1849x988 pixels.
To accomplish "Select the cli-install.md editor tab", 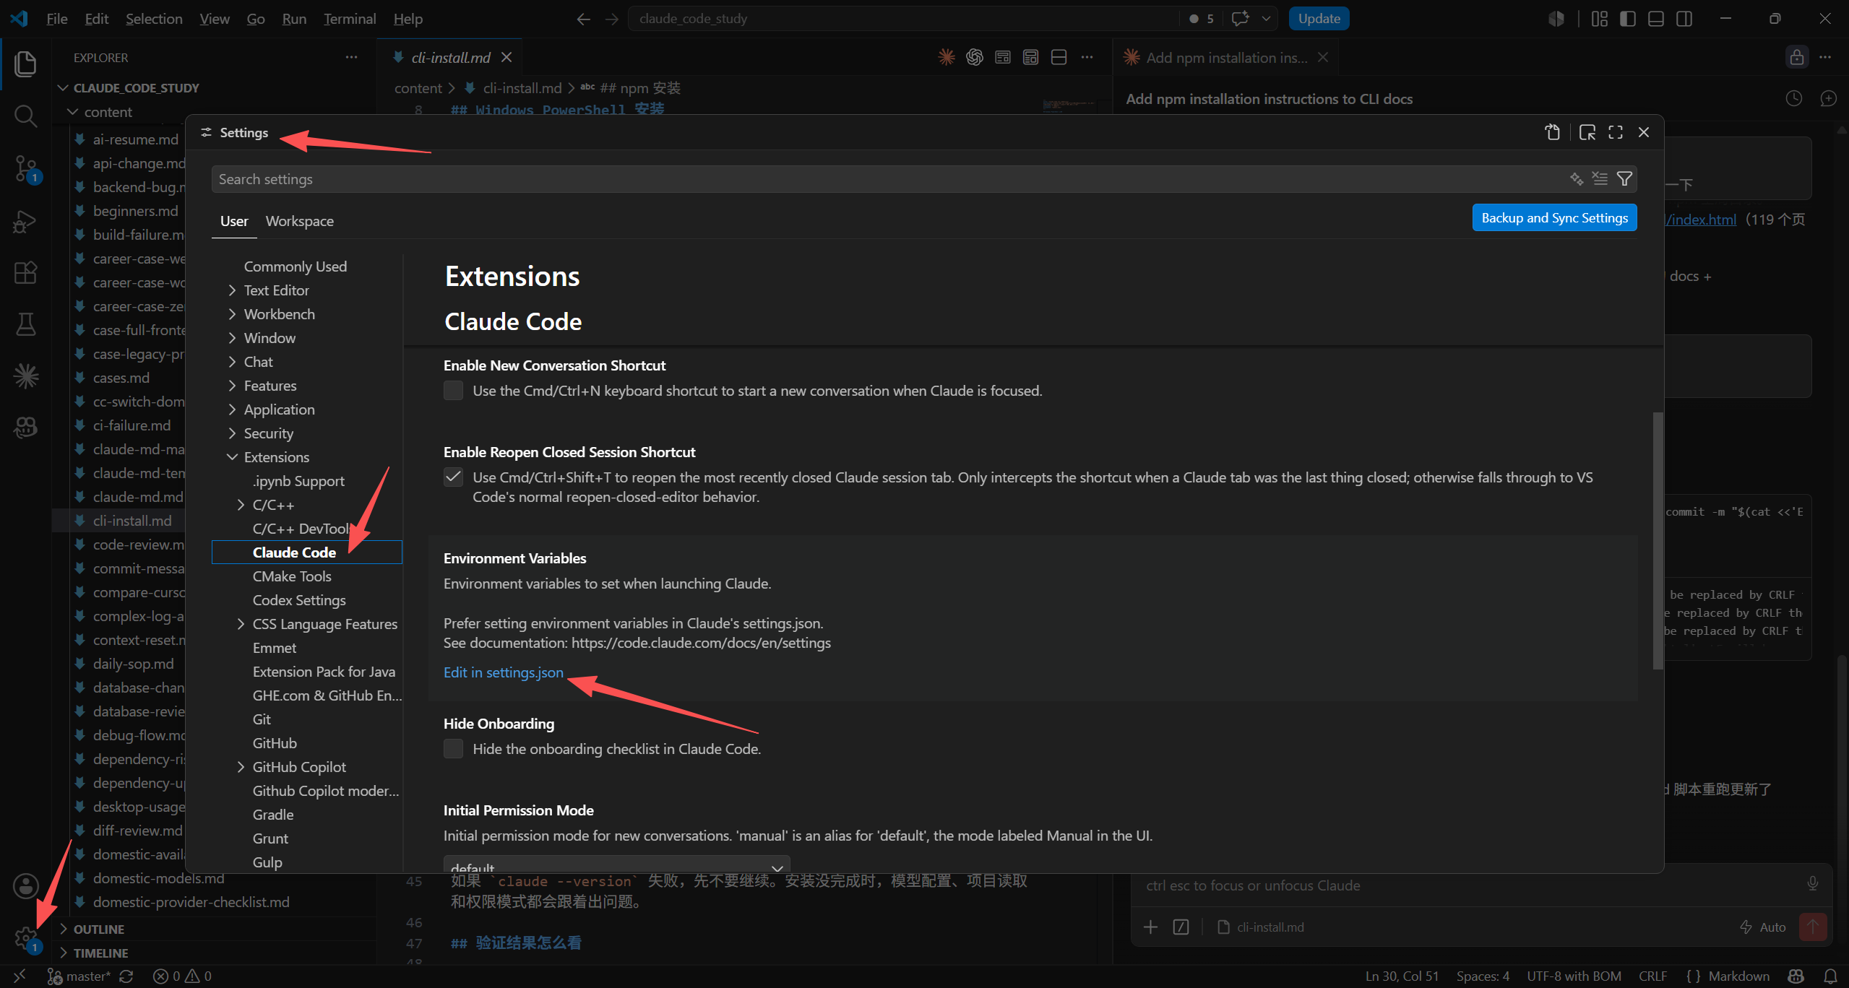I will 451,57.
